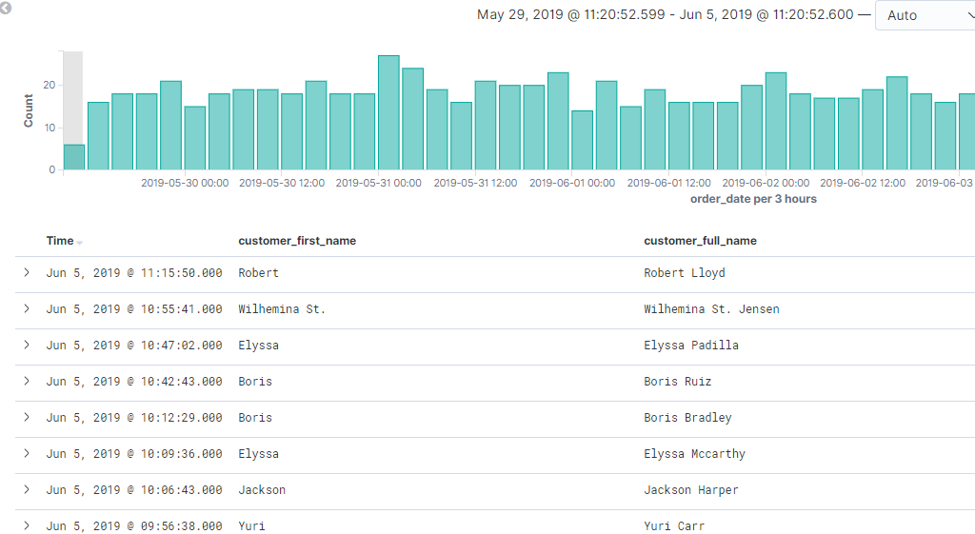Expand the Elyssa Padilla row details
Viewport: 975px width, 534px height.
pyautogui.click(x=27, y=346)
